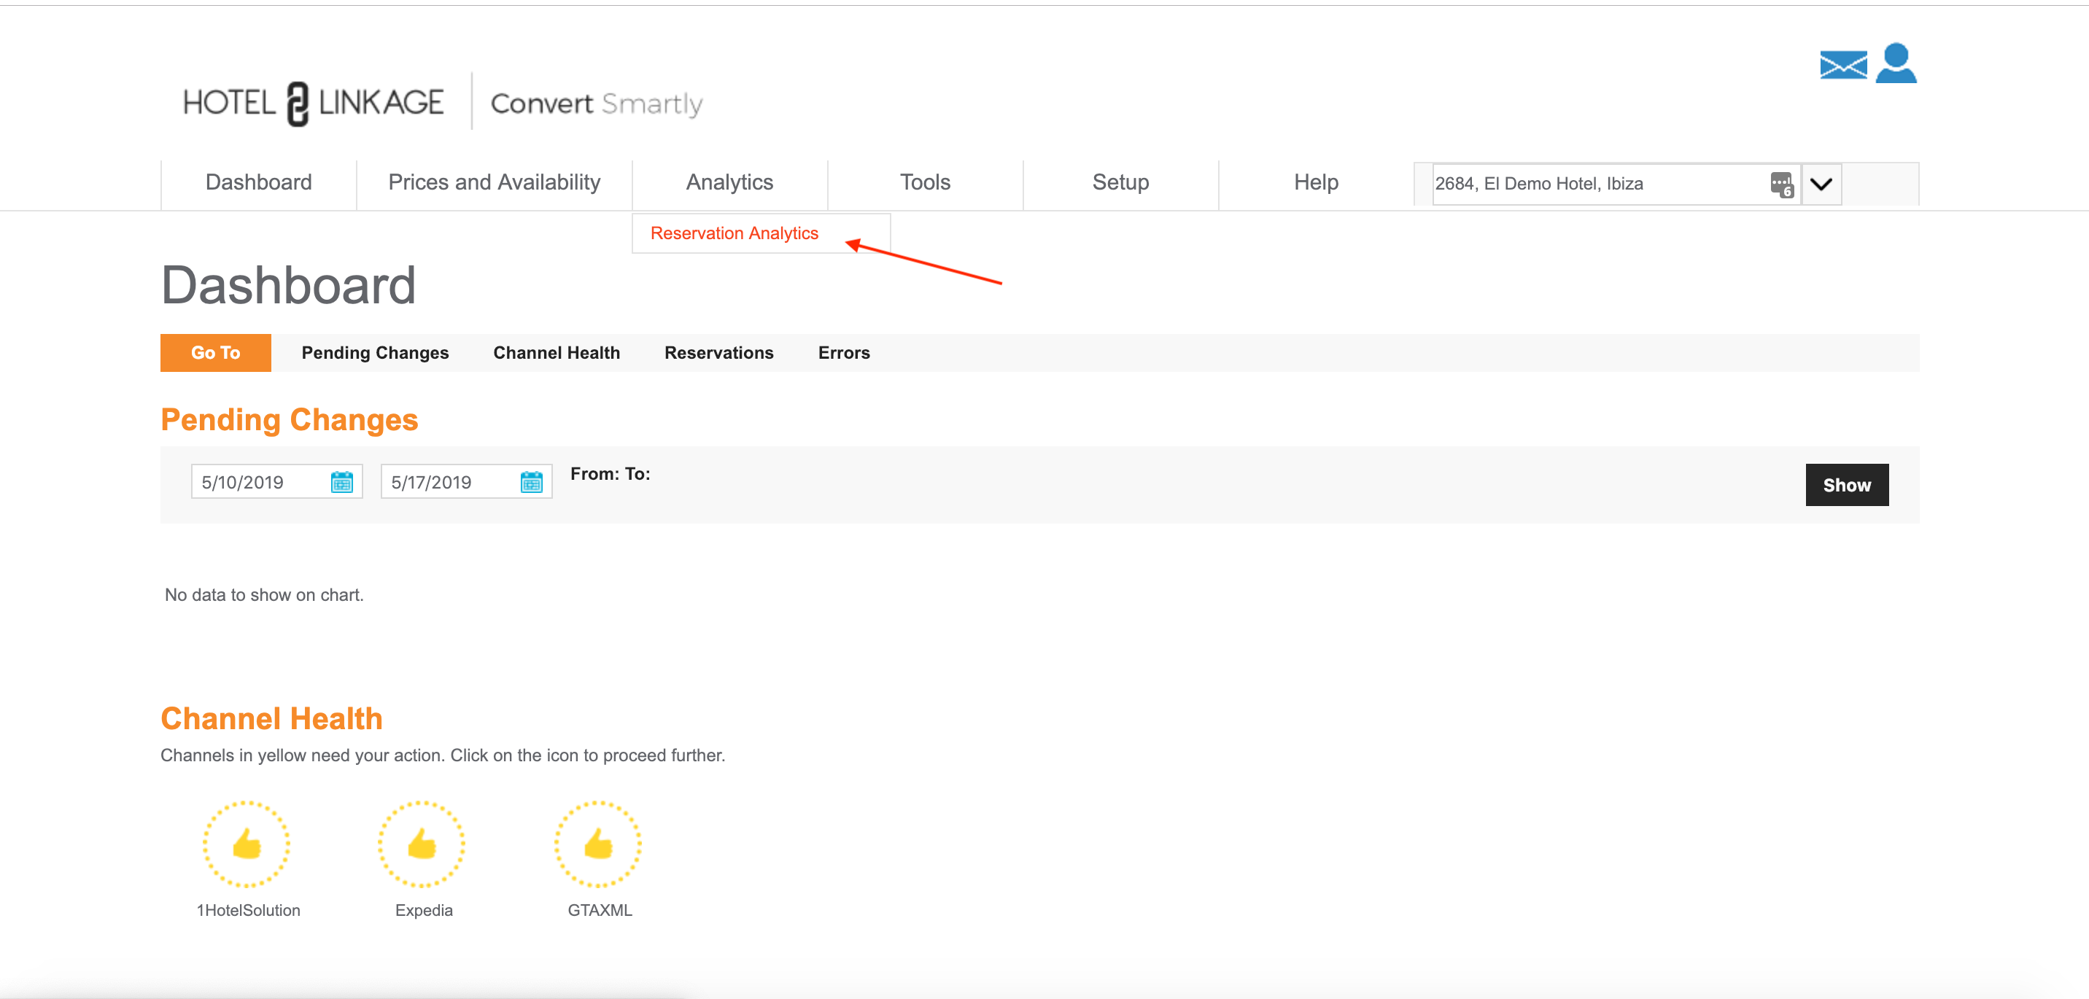
Task: Click the 1HotelSolution thumbs-up channel icon
Action: [247, 844]
